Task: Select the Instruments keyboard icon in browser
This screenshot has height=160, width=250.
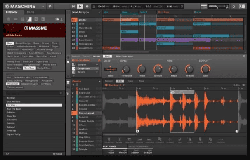Action: pos(29,19)
